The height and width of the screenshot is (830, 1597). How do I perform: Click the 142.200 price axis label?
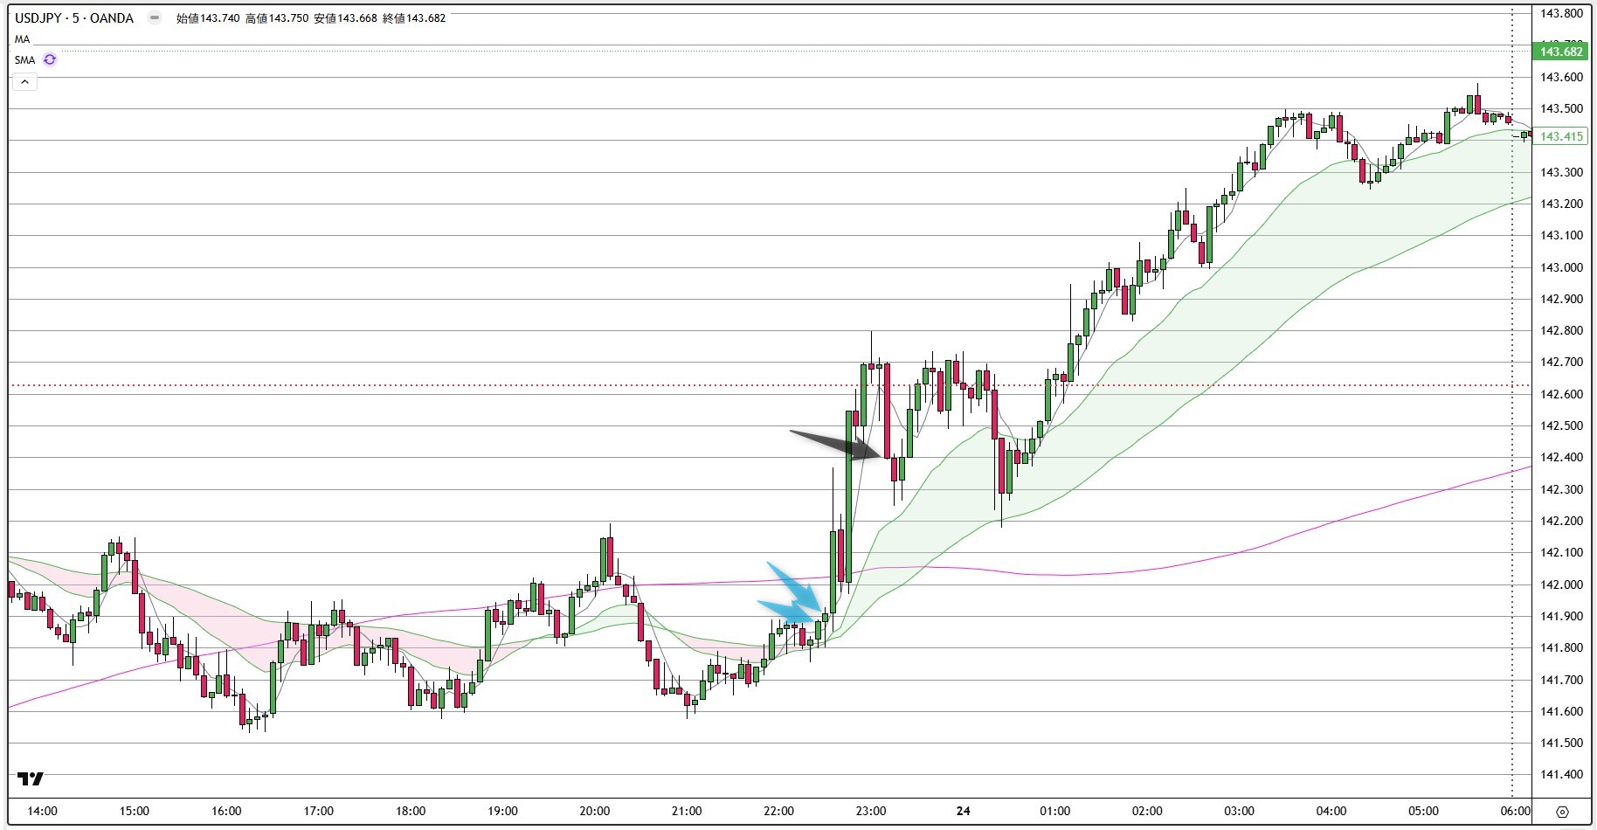pyautogui.click(x=1561, y=521)
